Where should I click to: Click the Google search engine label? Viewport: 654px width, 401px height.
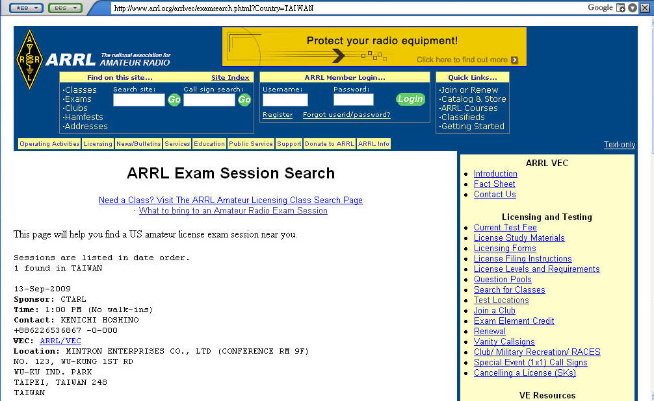pos(600,8)
